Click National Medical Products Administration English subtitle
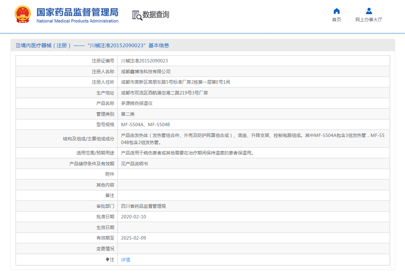The image size is (405, 277). point(77,21)
